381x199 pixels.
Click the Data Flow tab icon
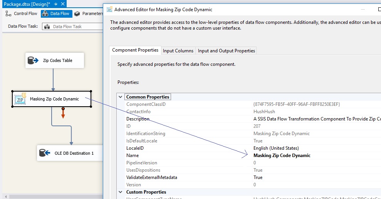[x=45, y=13]
